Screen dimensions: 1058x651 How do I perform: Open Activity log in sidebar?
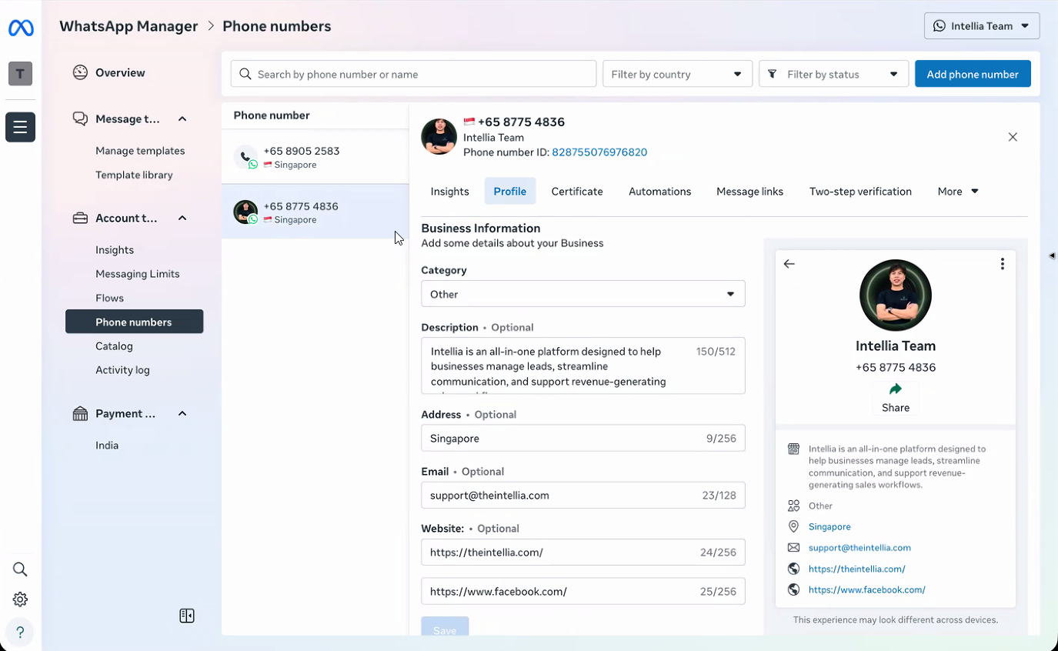click(x=122, y=370)
